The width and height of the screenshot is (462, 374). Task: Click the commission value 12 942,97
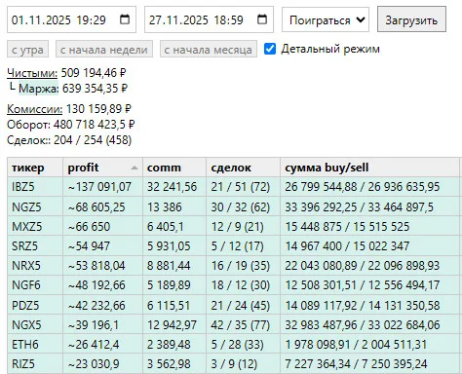(172, 324)
